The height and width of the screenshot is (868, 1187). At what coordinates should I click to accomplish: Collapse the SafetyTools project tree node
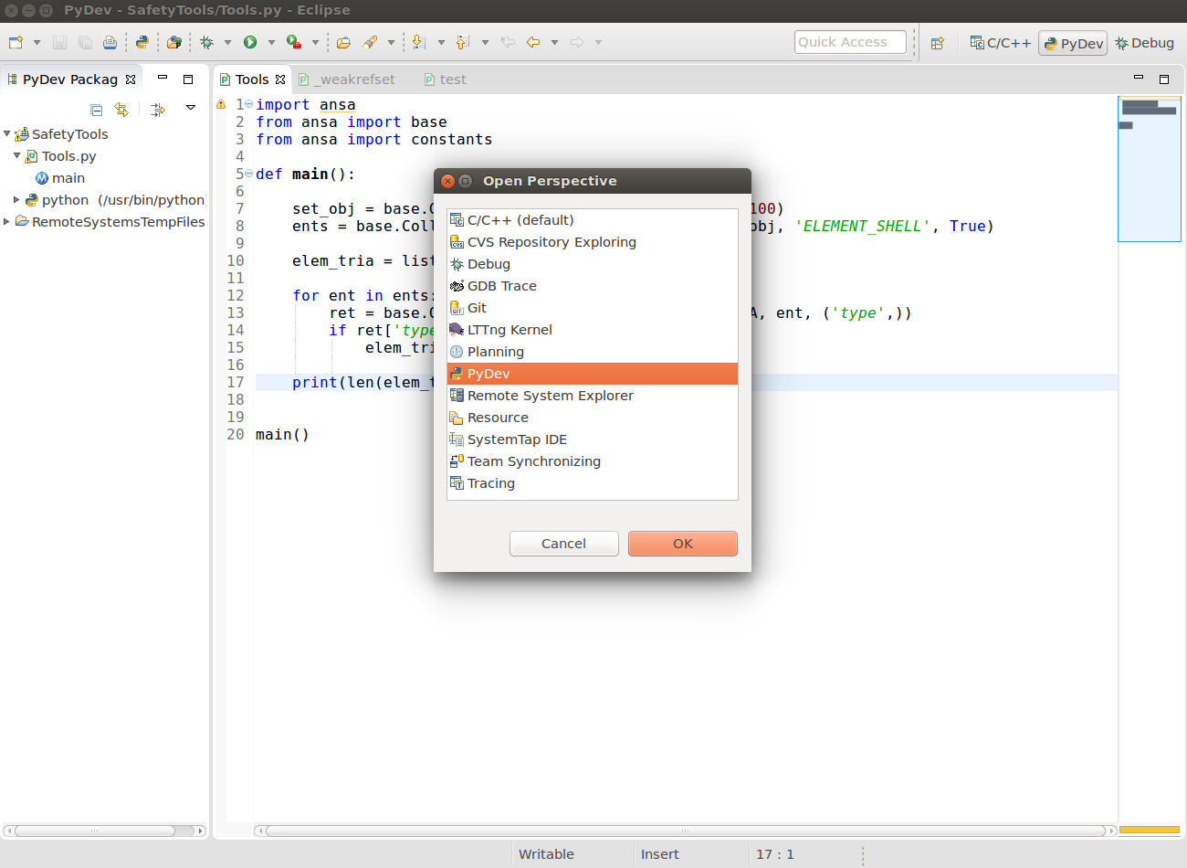(x=7, y=133)
